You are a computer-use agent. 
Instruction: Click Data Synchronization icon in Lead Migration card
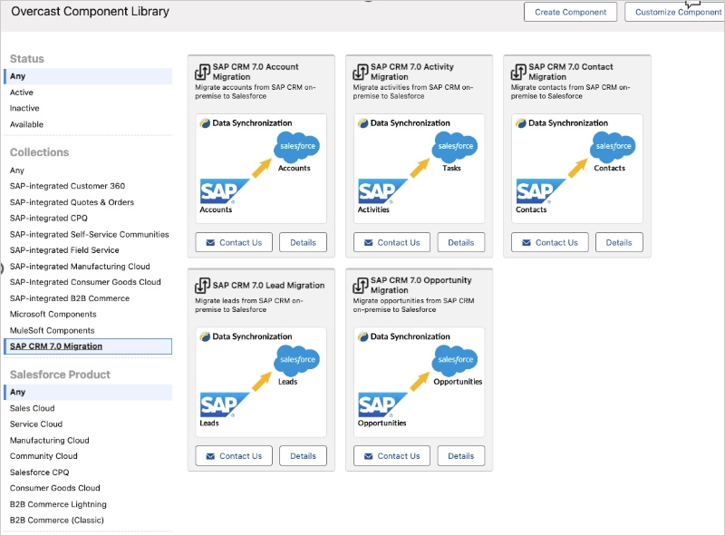click(205, 336)
